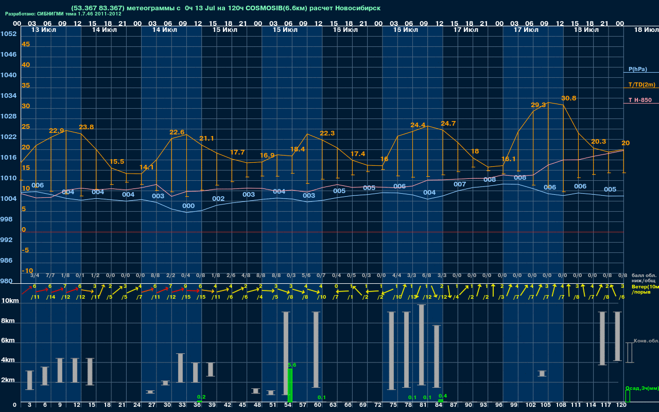This screenshot has height=412, width=659.
Task: Click forecast hour 36 on the bottom axis
Action: 197,406
